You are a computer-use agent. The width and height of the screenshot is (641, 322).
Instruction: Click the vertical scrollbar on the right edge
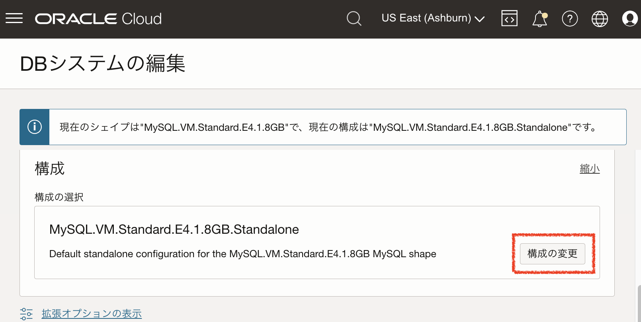[x=639, y=304]
